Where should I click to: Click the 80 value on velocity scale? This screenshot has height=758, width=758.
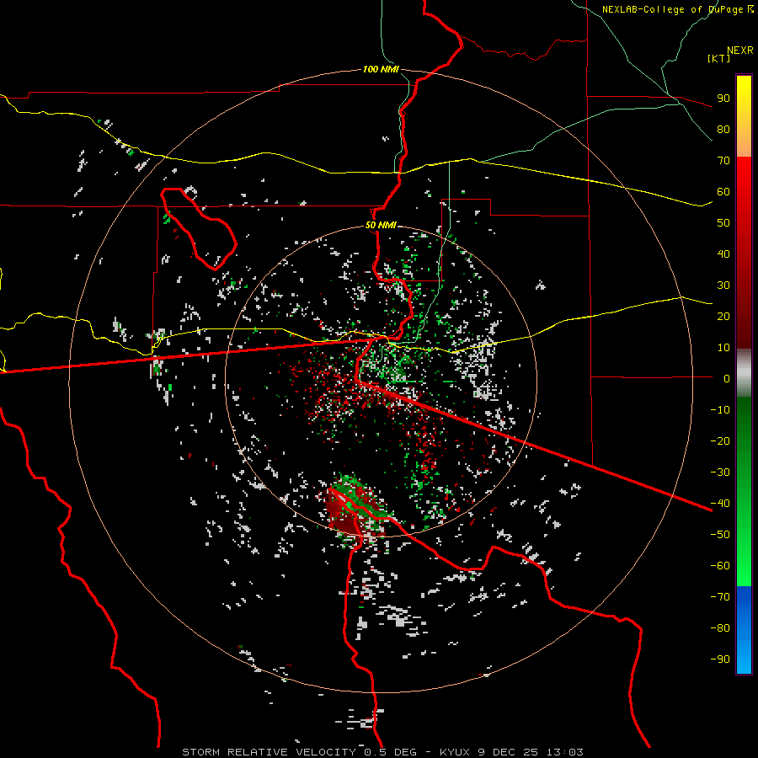[x=723, y=130]
